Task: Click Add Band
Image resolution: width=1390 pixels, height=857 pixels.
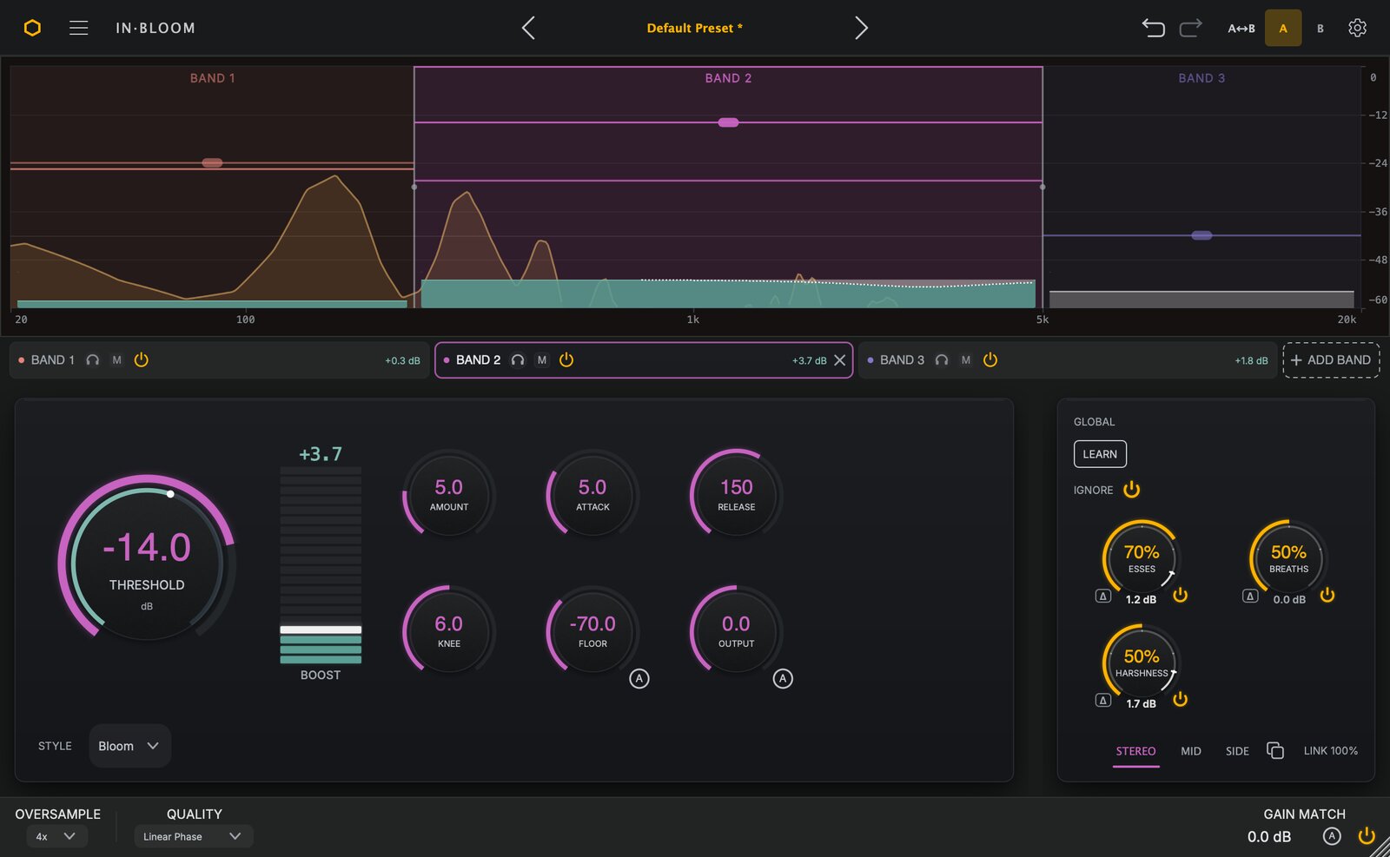Action: [x=1331, y=360]
